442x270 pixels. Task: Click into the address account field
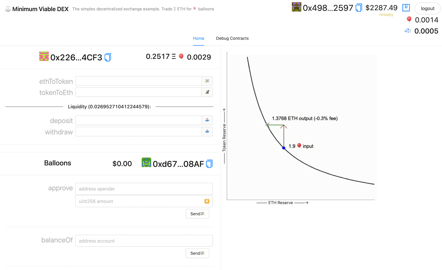coord(144,241)
